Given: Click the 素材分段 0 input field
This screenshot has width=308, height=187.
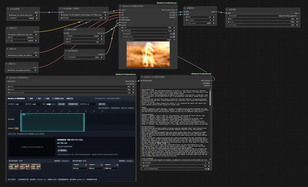Looking at the screenshot, I should tap(91, 104).
